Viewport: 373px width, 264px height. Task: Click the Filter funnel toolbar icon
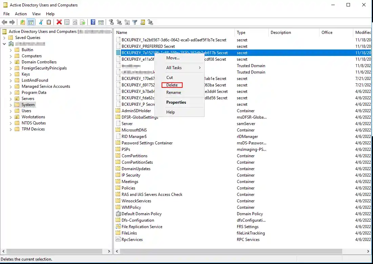pos(135,22)
